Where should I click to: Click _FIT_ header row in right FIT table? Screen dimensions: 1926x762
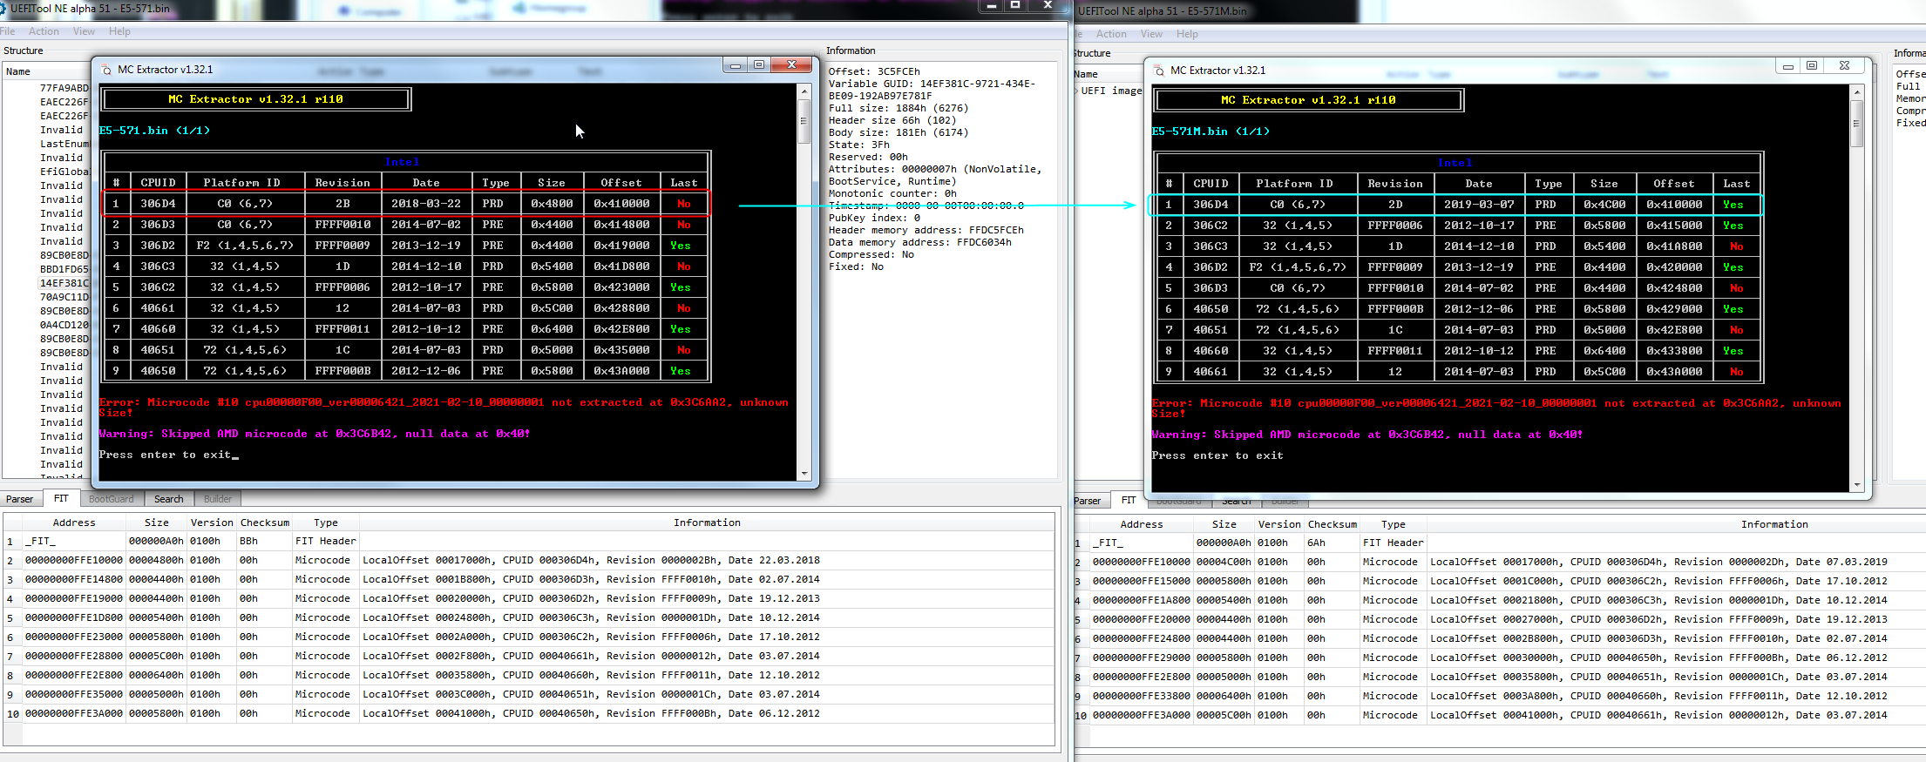tap(1499, 543)
